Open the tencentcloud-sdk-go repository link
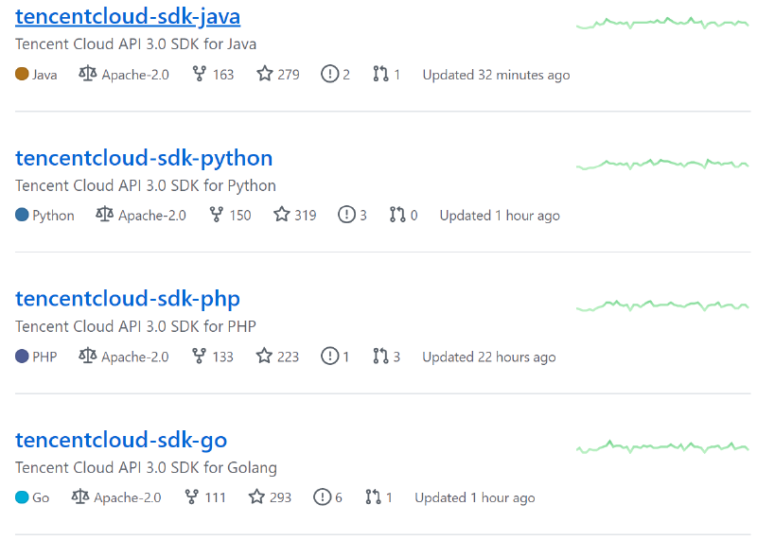 [121, 440]
